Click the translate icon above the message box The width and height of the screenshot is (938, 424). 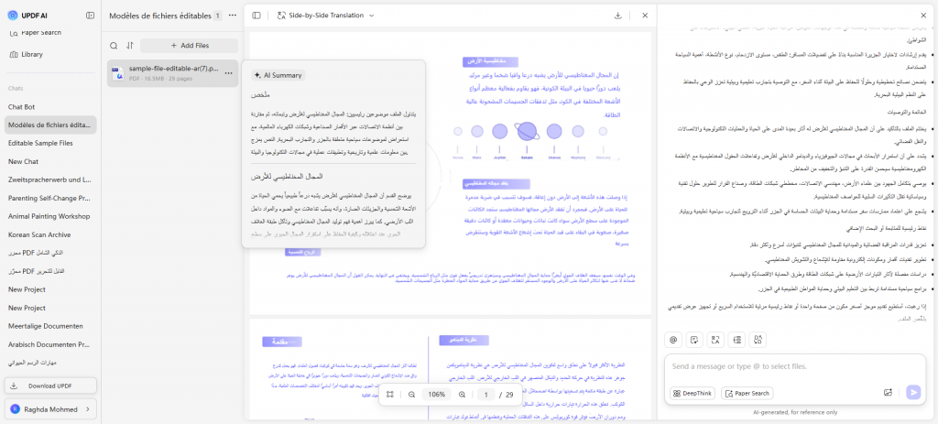pyautogui.click(x=714, y=340)
